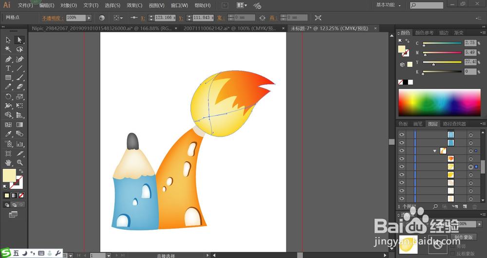Open control bar 不透明度 value arrow
The height and width of the screenshot is (258, 487).
(x=89, y=18)
